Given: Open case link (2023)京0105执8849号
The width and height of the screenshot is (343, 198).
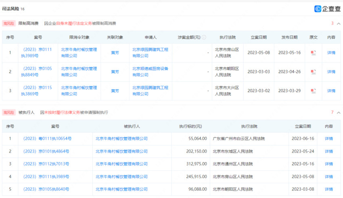Looking at the screenshot, I should pos(37,72).
